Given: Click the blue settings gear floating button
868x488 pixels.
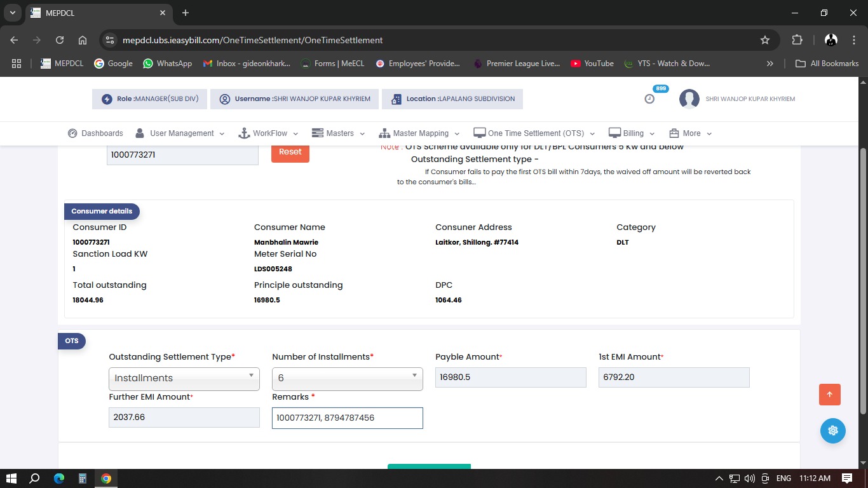Looking at the screenshot, I should click(832, 430).
